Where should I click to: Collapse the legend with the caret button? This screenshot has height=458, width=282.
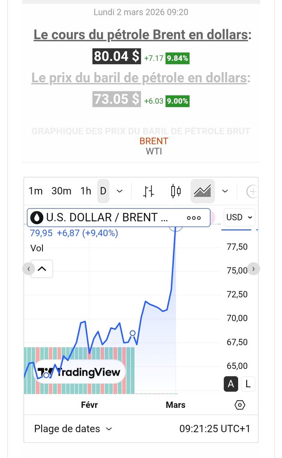click(42, 269)
